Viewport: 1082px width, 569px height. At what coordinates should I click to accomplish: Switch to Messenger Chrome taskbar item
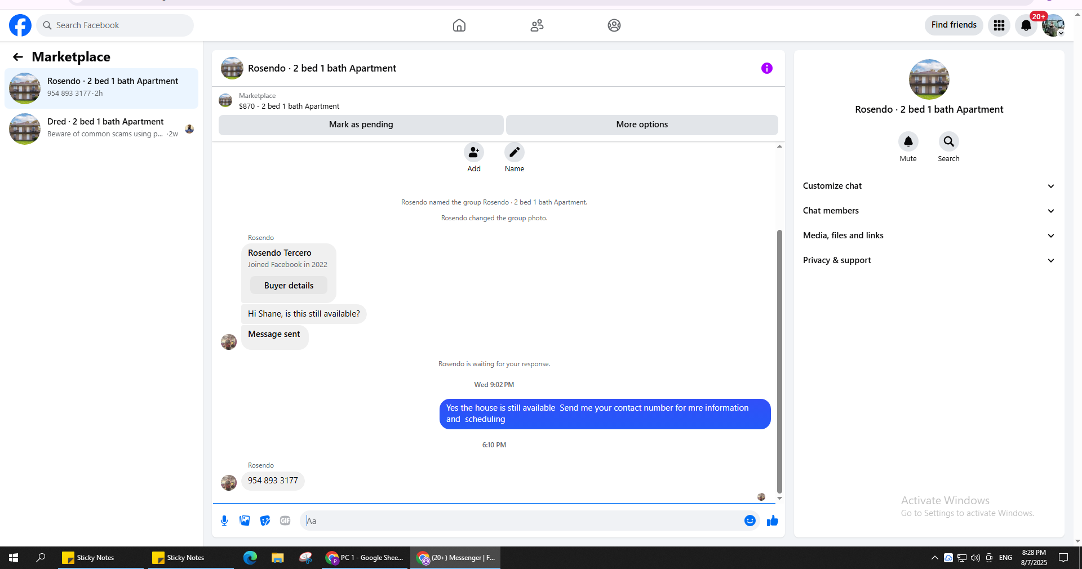pyautogui.click(x=455, y=558)
